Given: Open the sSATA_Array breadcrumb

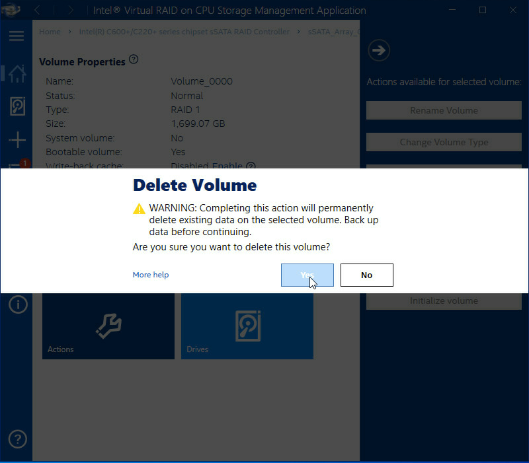Looking at the screenshot, I should 334,32.
